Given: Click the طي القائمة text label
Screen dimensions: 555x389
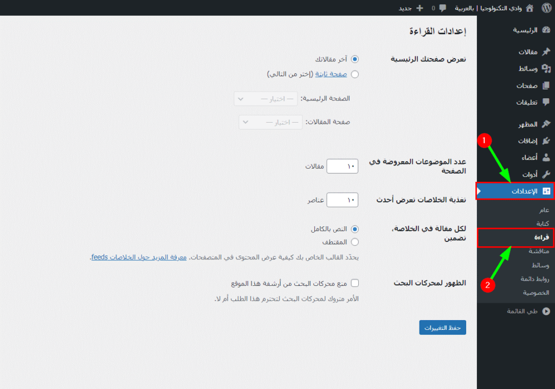Looking at the screenshot, I should click(x=522, y=311).
